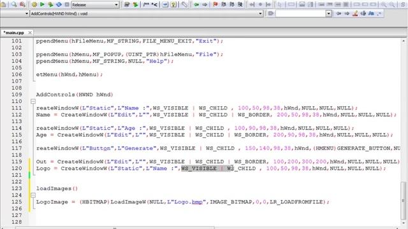Screen dimensions: 408x229
Task: Click the vertical scrollbar up arrow
Action: click(x=404, y=41)
